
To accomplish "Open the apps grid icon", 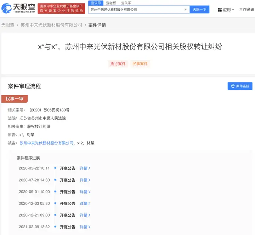I will 220,10.
